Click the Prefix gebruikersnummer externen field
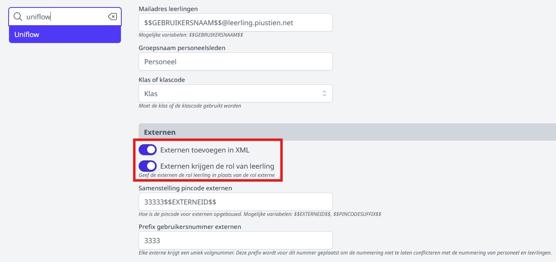Screen dimensions: 556x262 coord(235,240)
